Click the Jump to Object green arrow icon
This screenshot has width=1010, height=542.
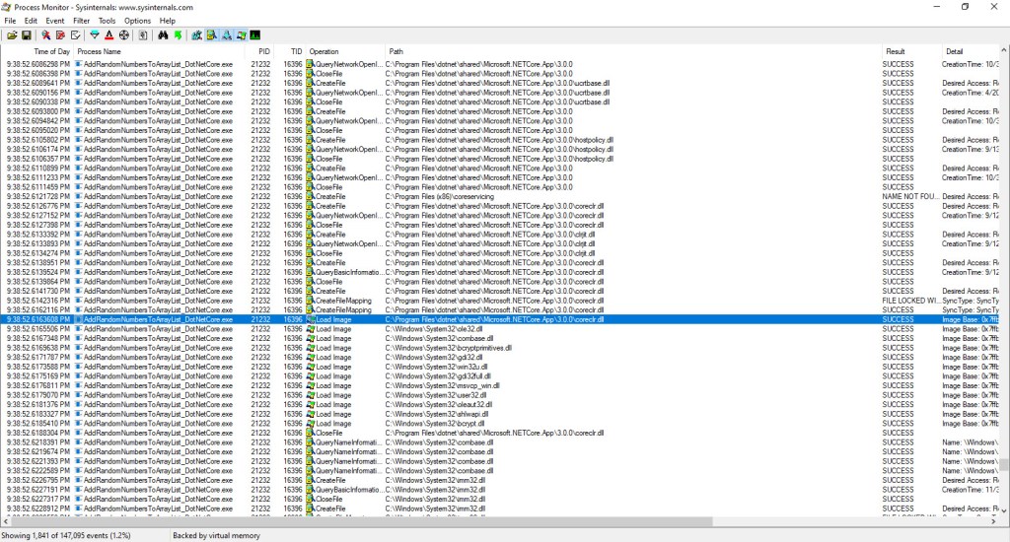pos(178,35)
